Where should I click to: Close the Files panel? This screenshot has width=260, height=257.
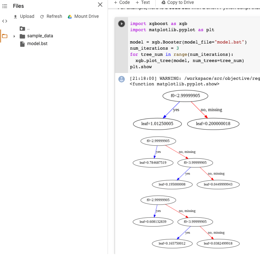(100, 5)
